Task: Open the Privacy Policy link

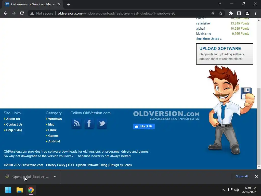Action: point(56,165)
